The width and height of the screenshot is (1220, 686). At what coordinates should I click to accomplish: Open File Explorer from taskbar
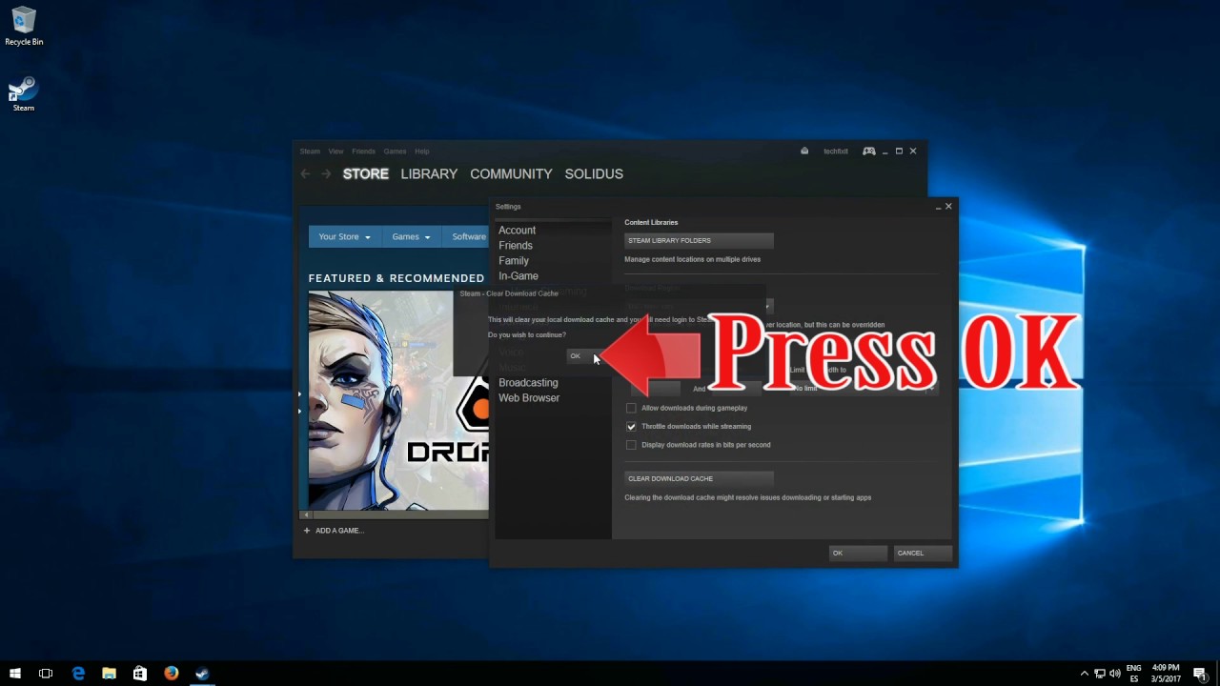pyautogui.click(x=109, y=673)
